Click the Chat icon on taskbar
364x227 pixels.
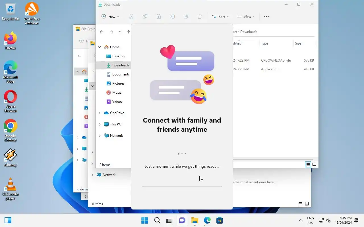[x=182, y=220]
